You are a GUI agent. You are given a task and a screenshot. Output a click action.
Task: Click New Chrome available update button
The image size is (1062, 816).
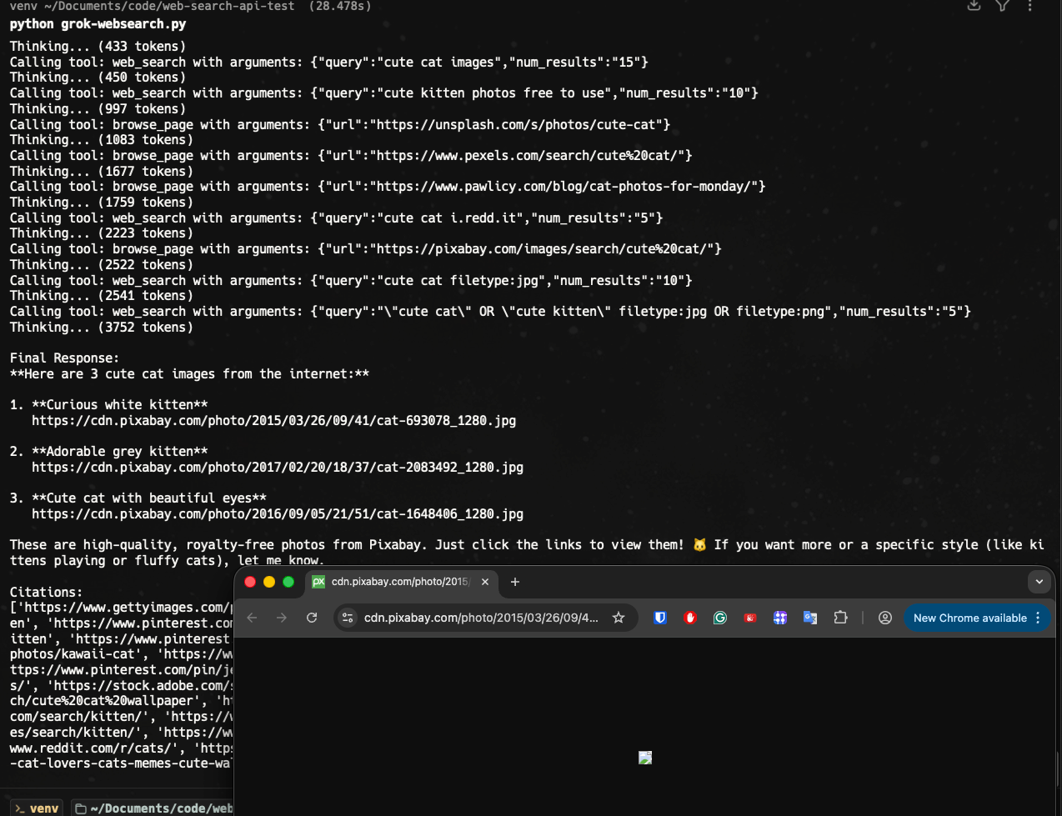tap(969, 618)
